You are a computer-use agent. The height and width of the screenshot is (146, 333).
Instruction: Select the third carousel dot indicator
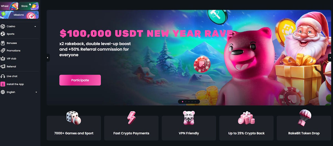(189, 102)
